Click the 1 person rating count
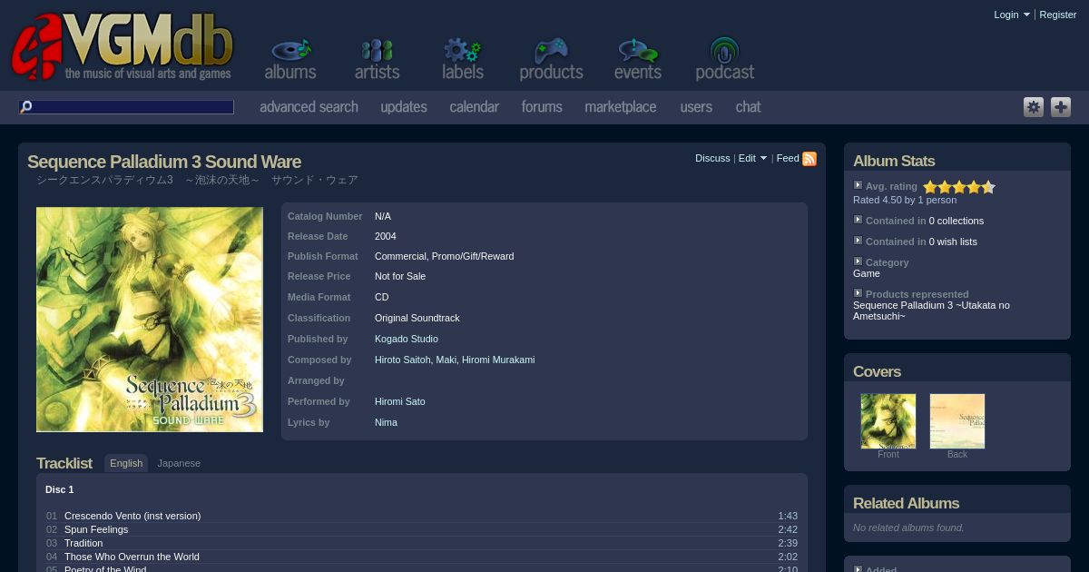Image resolution: width=1089 pixels, height=572 pixels. click(937, 200)
